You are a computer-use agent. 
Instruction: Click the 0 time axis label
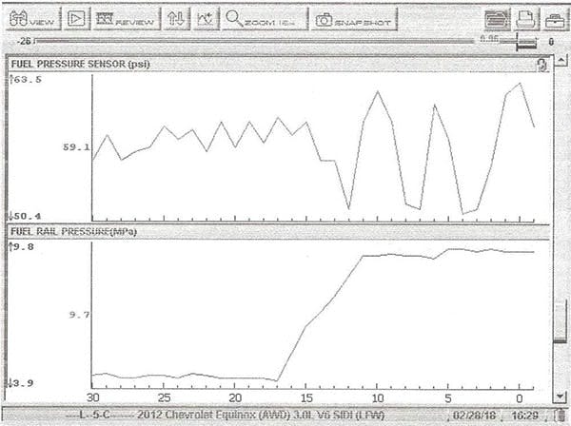(520, 398)
